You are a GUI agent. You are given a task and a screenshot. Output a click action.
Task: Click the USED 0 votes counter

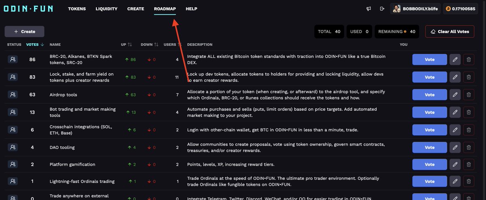click(x=359, y=32)
